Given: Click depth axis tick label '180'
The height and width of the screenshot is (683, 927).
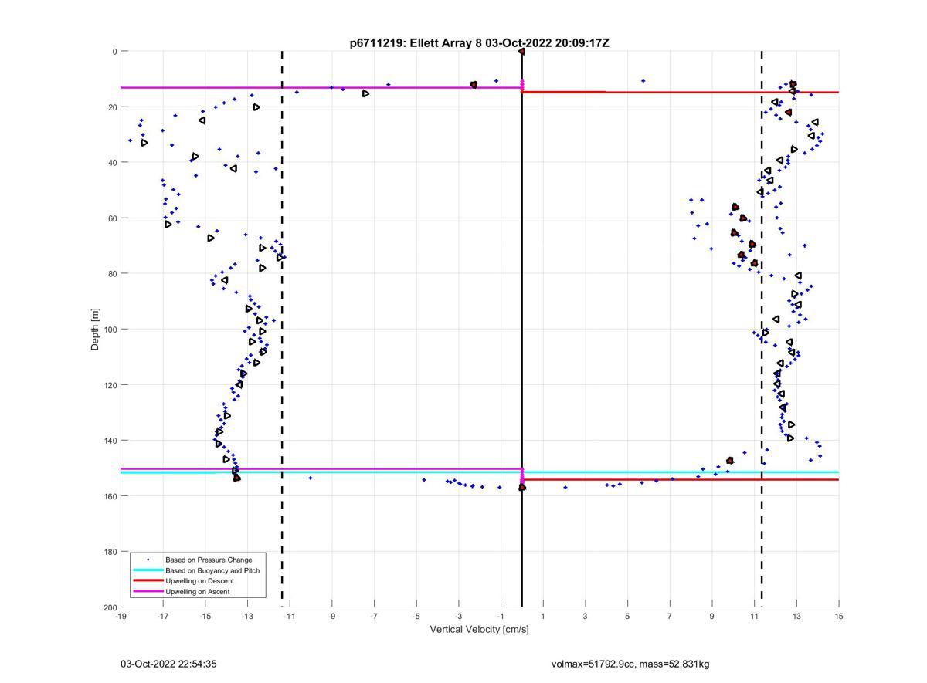Looking at the screenshot, I should tap(110, 552).
